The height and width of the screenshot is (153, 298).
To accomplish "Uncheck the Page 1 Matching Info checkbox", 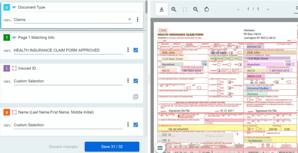I will 136,50.
